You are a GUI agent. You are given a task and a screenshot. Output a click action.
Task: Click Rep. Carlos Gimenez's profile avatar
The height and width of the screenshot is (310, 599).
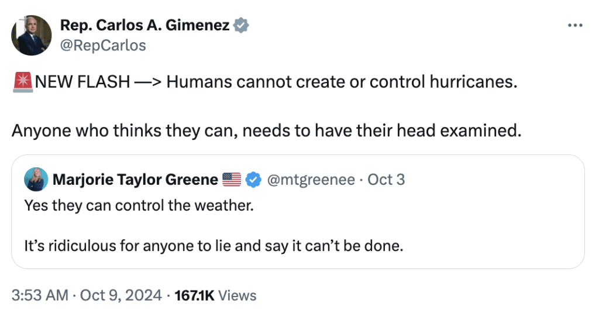click(31, 35)
